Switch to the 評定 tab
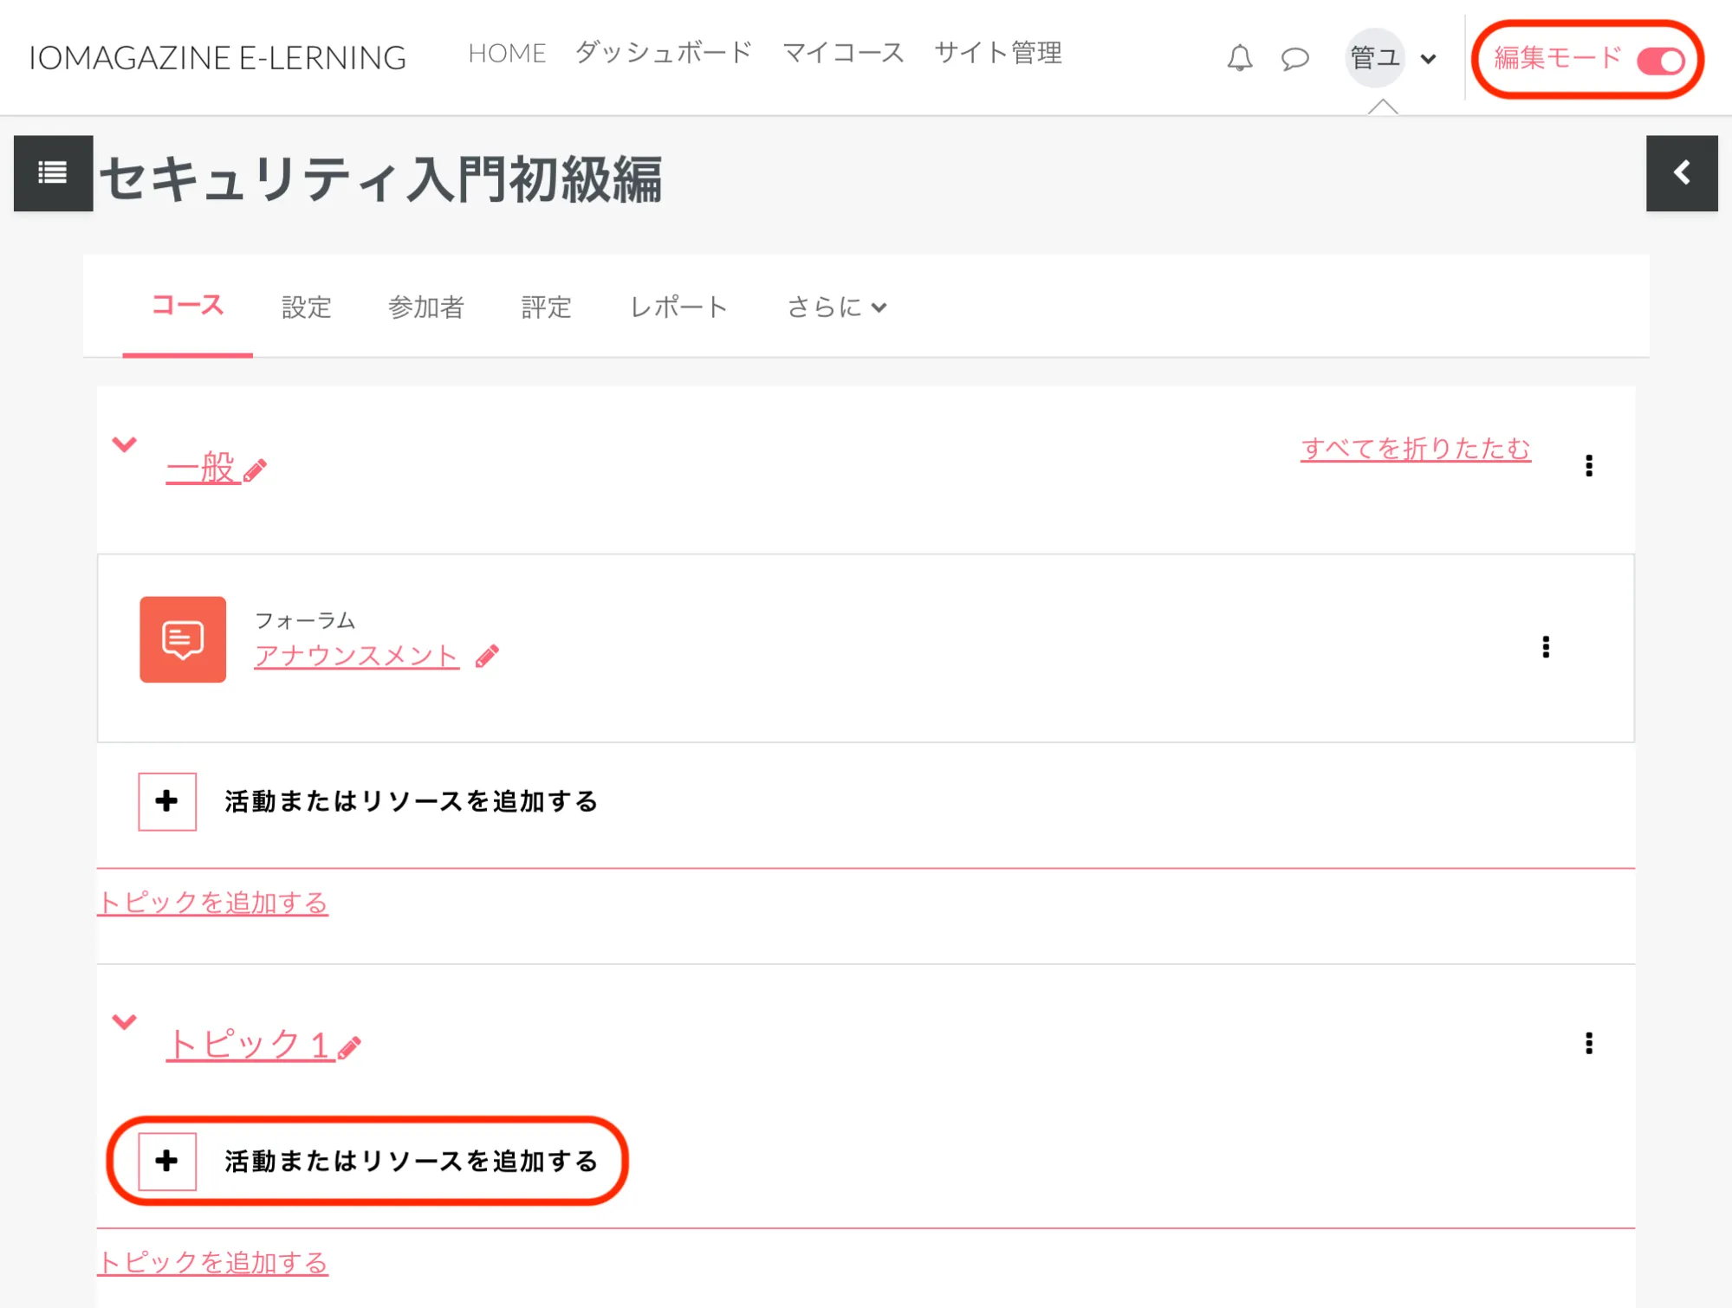The height and width of the screenshot is (1308, 1732). pyautogui.click(x=546, y=308)
